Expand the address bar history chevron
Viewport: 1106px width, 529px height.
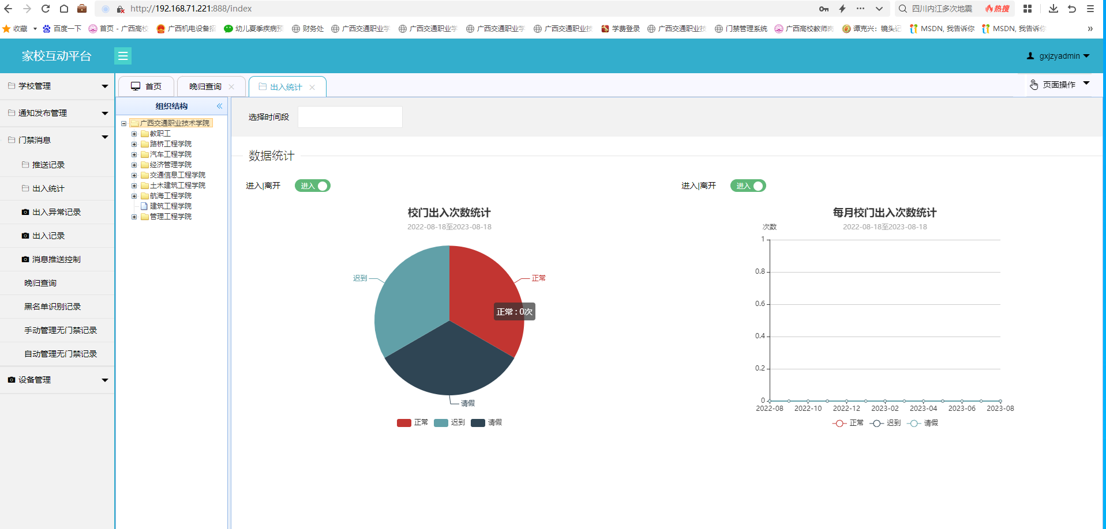[879, 9]
